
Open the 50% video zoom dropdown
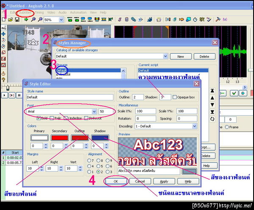61,20
